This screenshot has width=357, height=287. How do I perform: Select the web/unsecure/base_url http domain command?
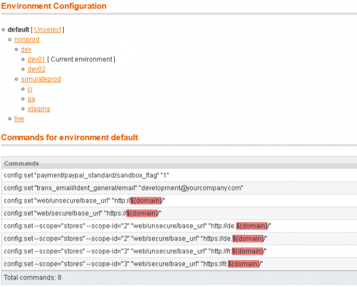[179, 201]
